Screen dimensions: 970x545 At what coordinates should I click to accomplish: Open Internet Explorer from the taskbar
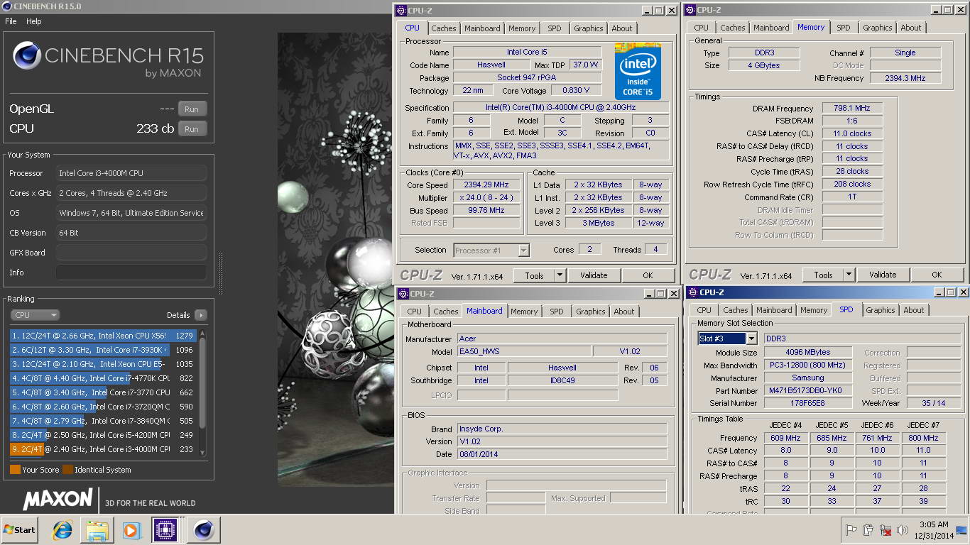tap(62, 530)
